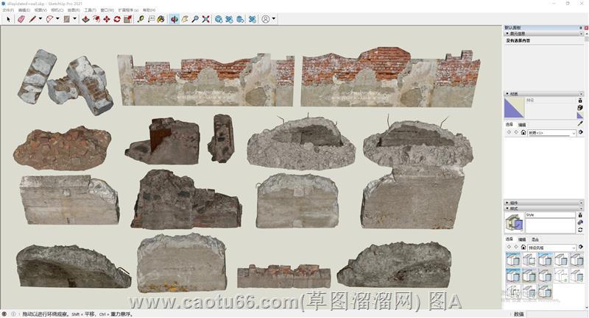
Task: Open the View menu
Action: click(x=40, y=10)
